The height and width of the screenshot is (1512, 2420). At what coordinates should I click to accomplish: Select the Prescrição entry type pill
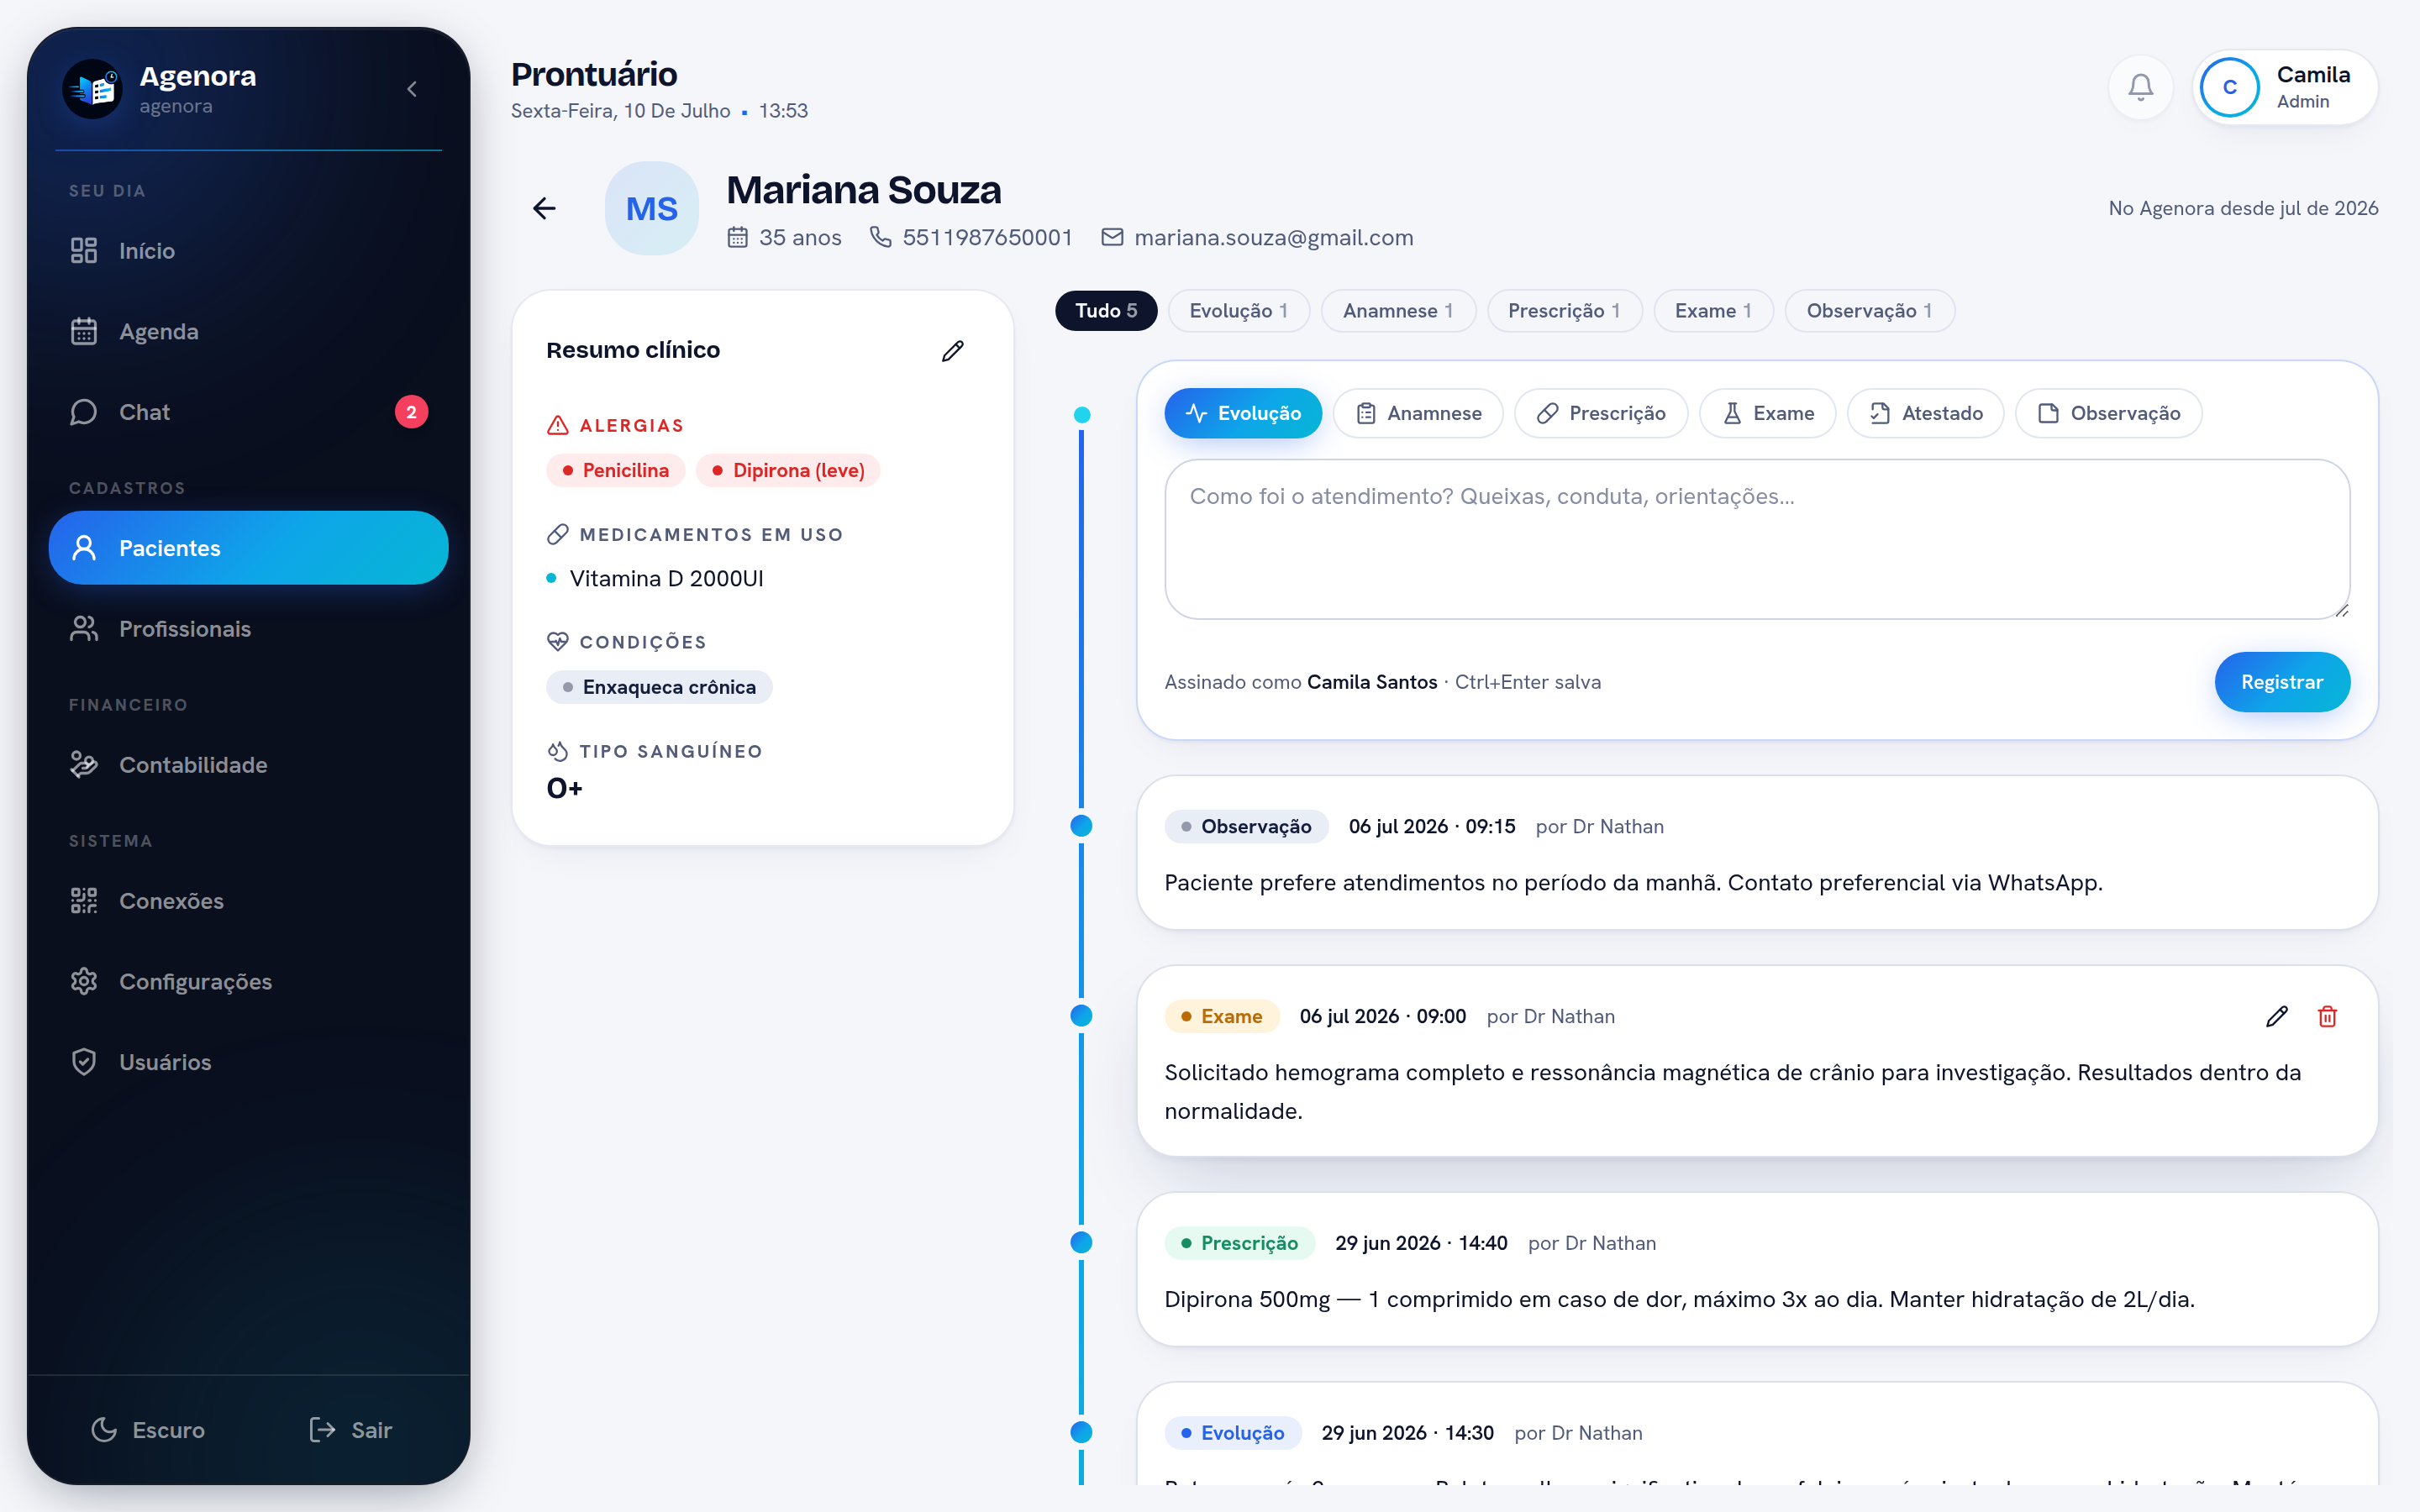pyautogui.click(x=1601, y=413)
